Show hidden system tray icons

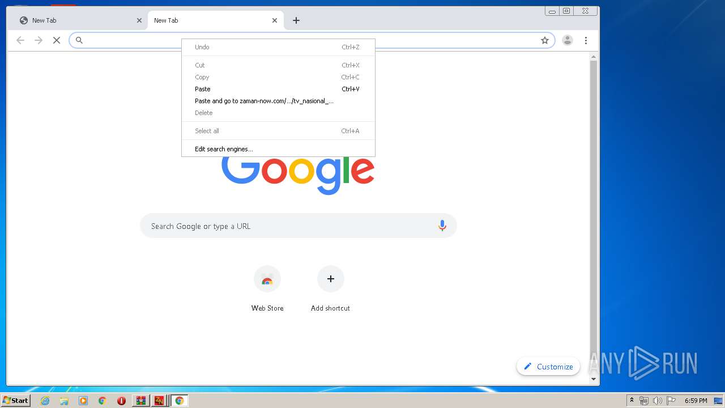point(632,400)
